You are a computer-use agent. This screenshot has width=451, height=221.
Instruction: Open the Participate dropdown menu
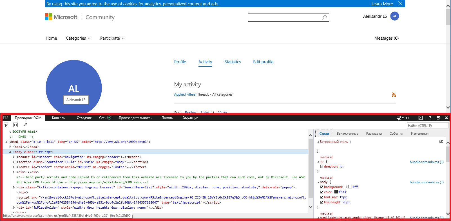[x=112, y=38]
